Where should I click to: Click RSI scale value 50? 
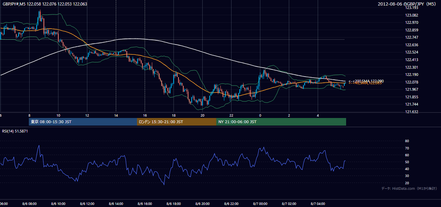point(407,162)
